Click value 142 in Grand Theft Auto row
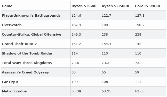Viewport: 167px width, 97px height. [138, 44]
